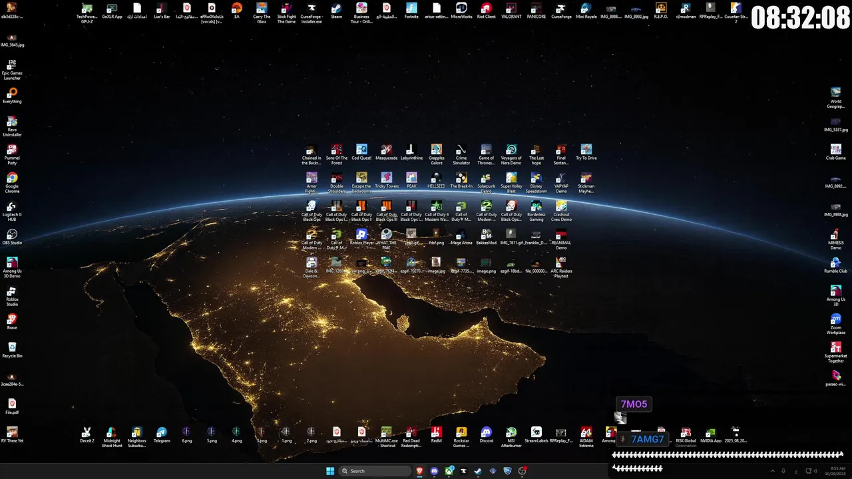Select the BakkesMod desktop icon
This screenshot has width=852, height=479.
tap(487, 238)
